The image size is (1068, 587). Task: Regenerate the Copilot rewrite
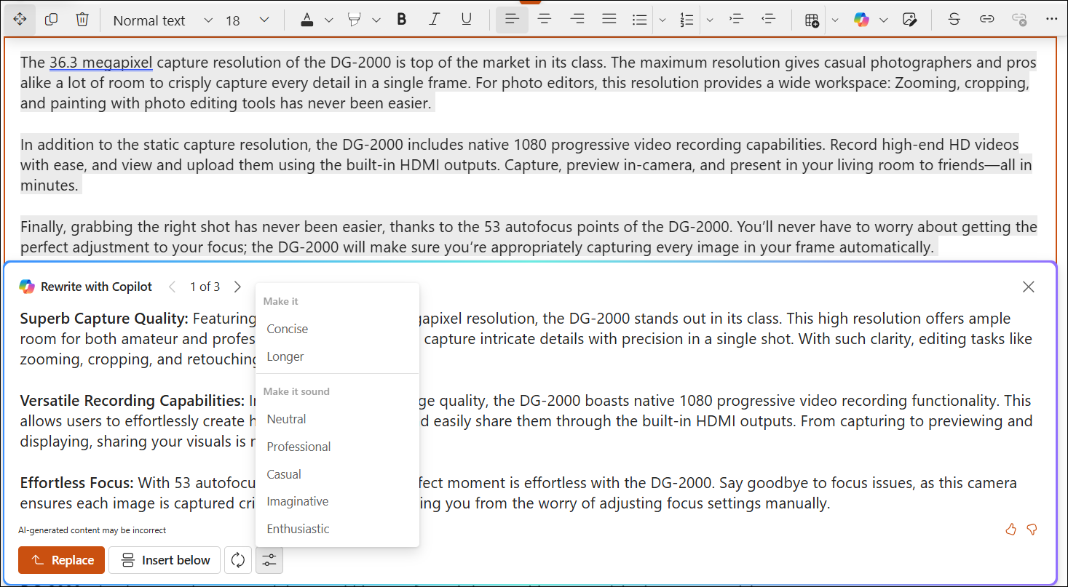pos(238,560)
